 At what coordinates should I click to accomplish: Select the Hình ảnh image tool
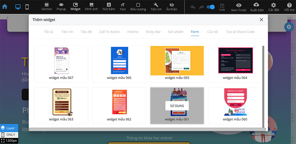coord(91,7)
